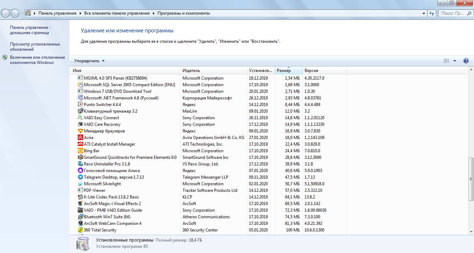Select Avira Operations GmbH & Co. KG publisher
The height and width of the screenshot is (253, 474).
pyautogui.click(x=213, y=138)
